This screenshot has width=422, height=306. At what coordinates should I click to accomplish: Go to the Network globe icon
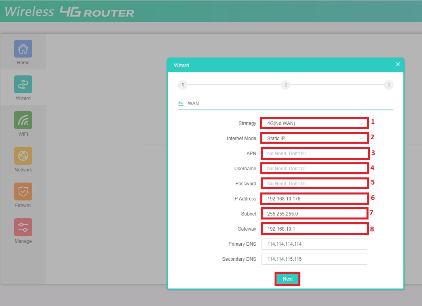(23, 156)
